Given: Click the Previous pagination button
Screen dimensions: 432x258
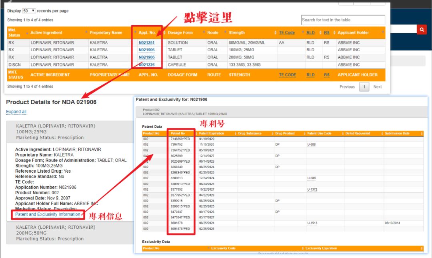Looking at the screenshot, I should tap(347, 87).
